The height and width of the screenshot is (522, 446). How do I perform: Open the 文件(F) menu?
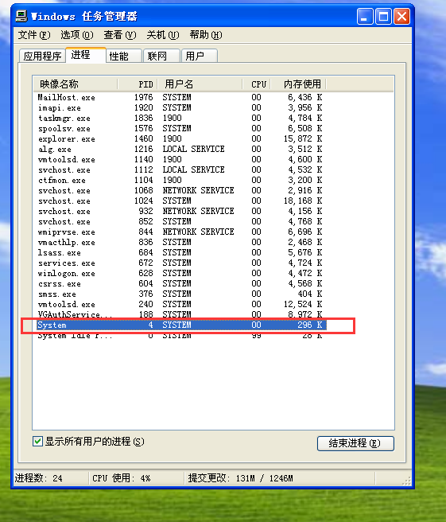pyautogui.click(x=34, y=35)
